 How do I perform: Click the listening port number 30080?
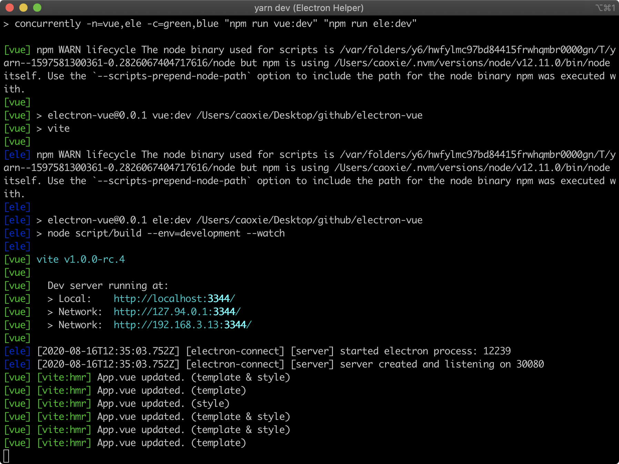point(530,364)
